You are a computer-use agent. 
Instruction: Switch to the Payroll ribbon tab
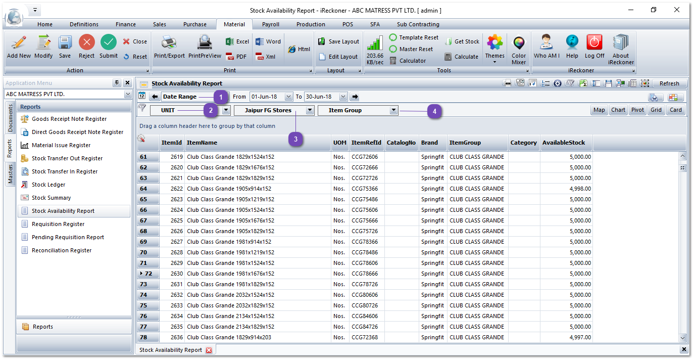tap(270, 24)
